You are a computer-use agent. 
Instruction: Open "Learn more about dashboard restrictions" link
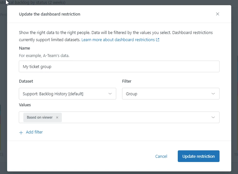(x=118, y=40)
